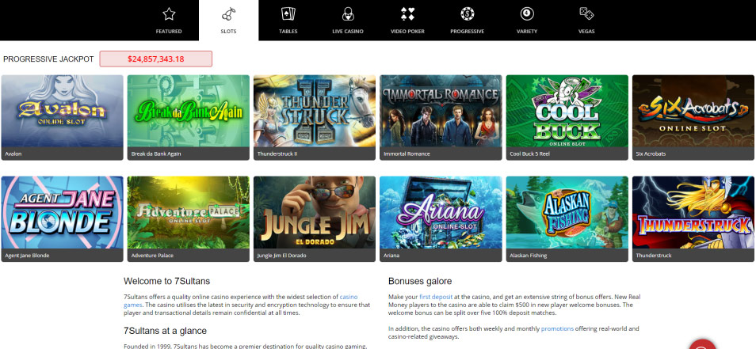Open the Adventure Palace slot image

189,212
